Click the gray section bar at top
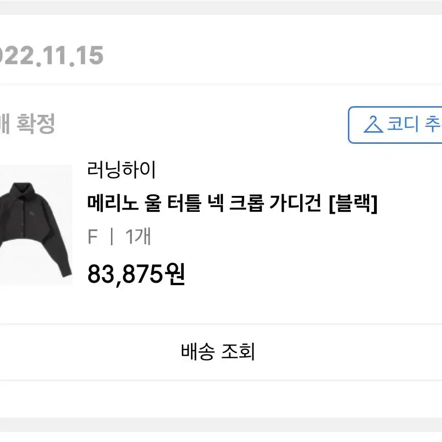The image size is (442, 442). pyautogui.click(x=221, y=7)
